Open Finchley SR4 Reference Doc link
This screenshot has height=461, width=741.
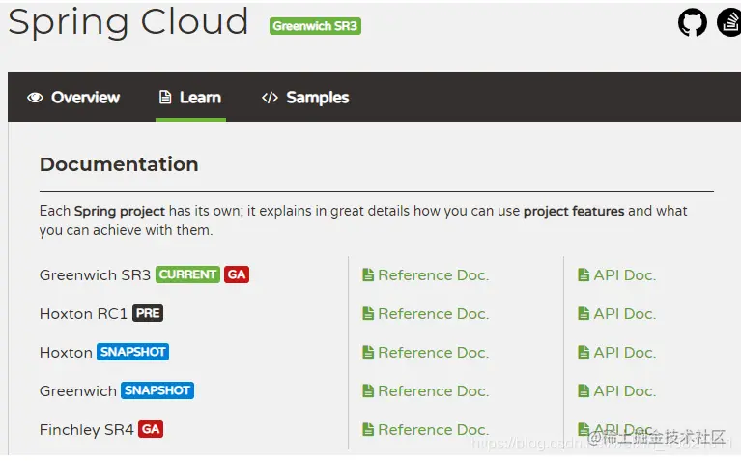pyautogui.click(x=433, y=430)
